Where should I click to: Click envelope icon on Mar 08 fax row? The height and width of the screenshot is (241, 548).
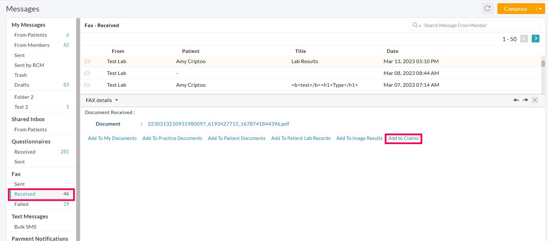tap(87, 73)
